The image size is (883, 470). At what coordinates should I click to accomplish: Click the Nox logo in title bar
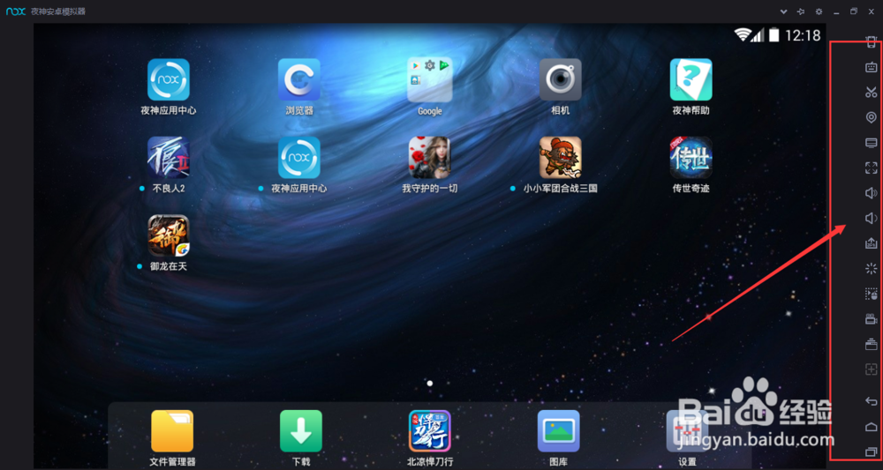click(x=16, y=11)
